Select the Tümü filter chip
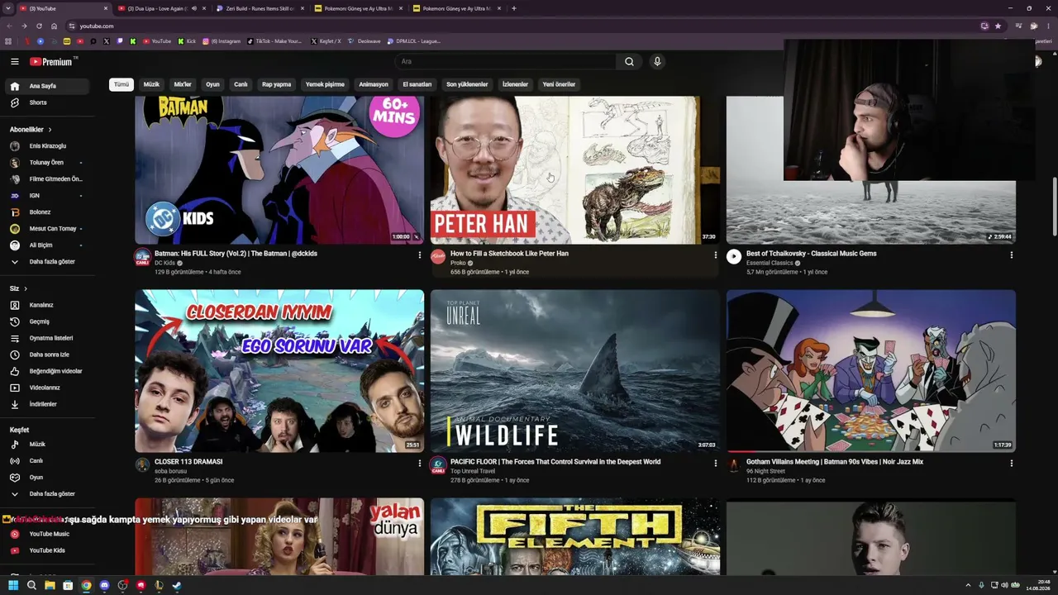This screenshot has height=595, width=1058. click(122, 84)
